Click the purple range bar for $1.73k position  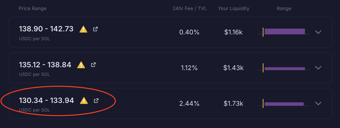284,104
